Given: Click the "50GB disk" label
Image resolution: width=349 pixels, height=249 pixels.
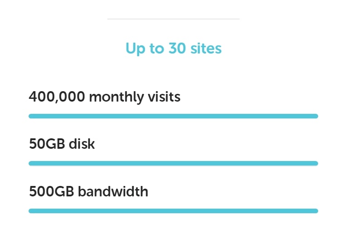Looking at the screenshot, I should [x=62, y=144].
